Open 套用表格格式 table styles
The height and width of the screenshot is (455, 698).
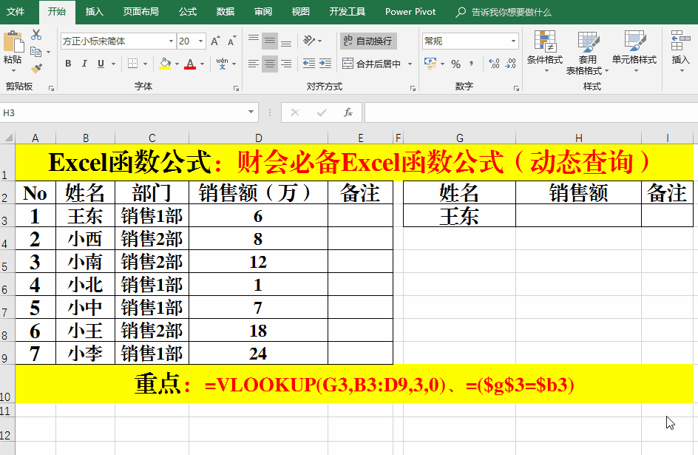point(587,52)
